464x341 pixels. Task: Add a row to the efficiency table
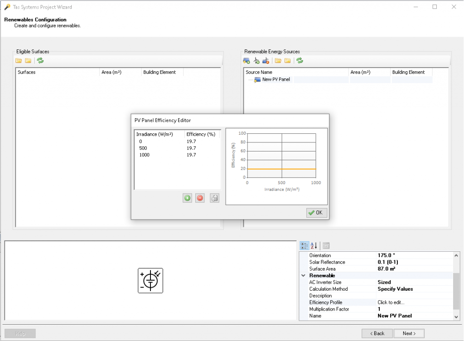click(187, 198)
